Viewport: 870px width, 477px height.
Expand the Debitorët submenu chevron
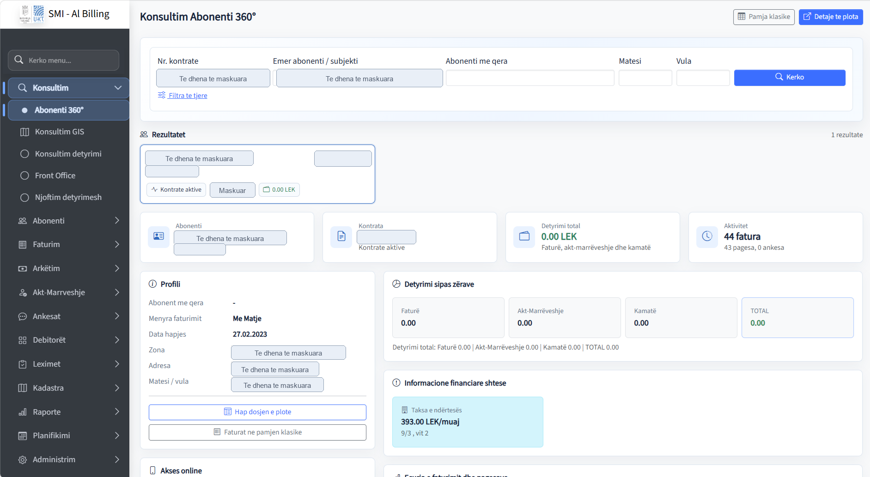click(117, 340)
